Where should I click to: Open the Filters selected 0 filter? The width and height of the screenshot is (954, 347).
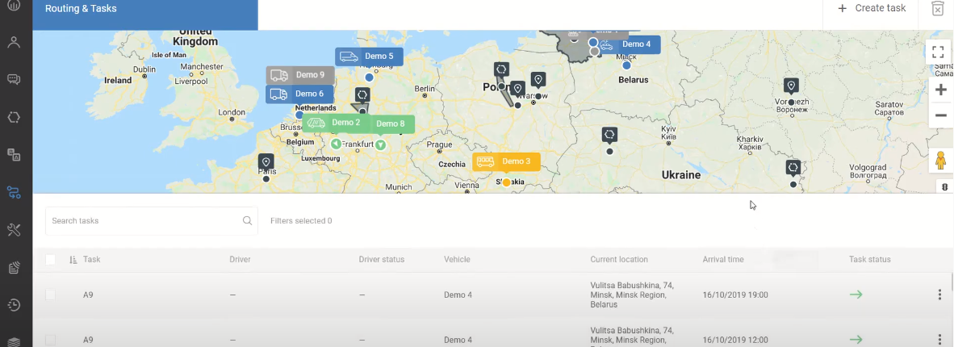point(301,221)
